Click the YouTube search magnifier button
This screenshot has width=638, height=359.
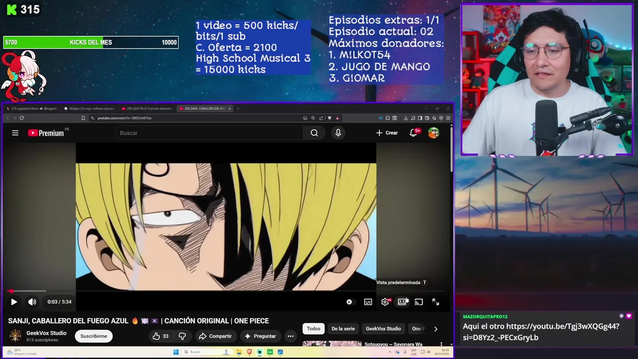click(314, 133)
